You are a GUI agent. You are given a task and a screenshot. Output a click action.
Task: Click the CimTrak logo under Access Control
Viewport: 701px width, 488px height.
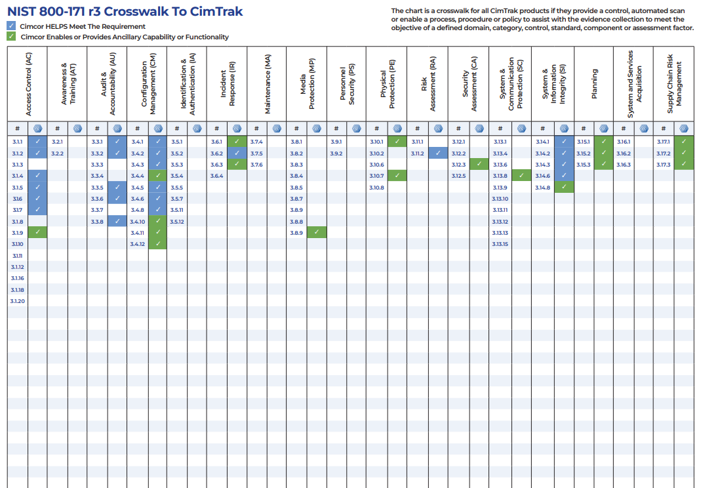click(37, 129)
